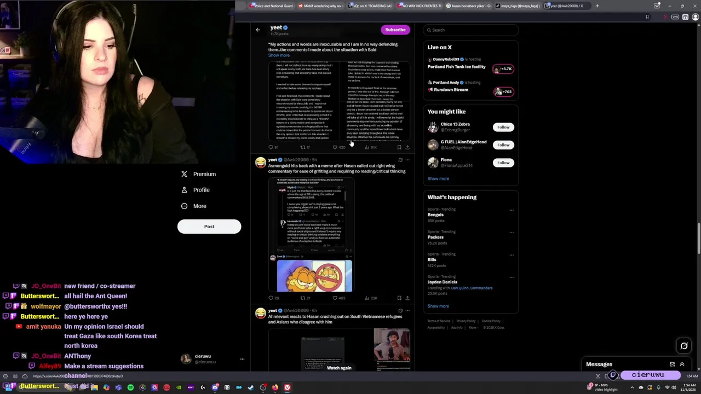
Task: Open the Garfield meme image
Action: coord(314,276)
